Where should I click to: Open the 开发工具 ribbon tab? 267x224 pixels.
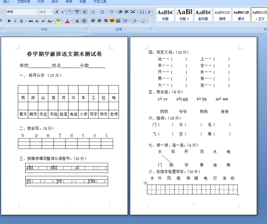(100, 2)
